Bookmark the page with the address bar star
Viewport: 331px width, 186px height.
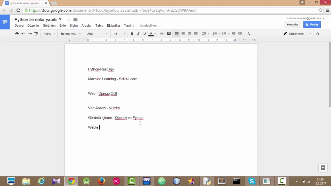320,10
